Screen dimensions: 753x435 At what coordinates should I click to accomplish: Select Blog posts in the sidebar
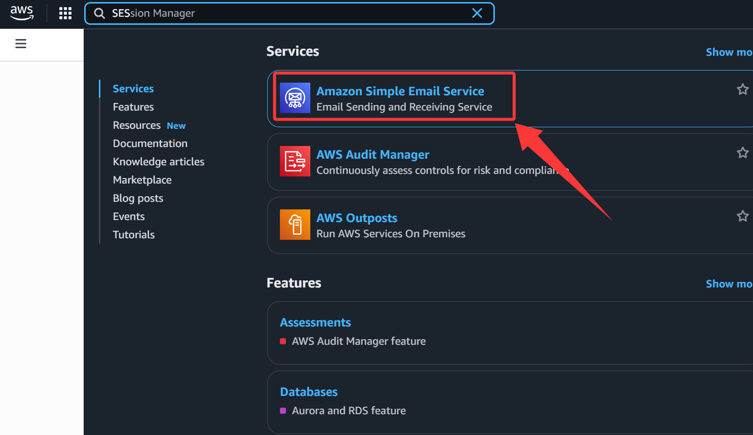click(138, 198)
